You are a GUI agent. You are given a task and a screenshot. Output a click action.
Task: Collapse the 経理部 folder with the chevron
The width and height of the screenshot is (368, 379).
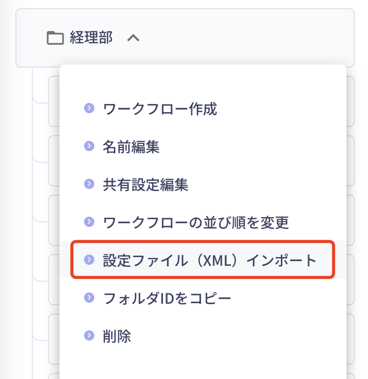(133, 37)
